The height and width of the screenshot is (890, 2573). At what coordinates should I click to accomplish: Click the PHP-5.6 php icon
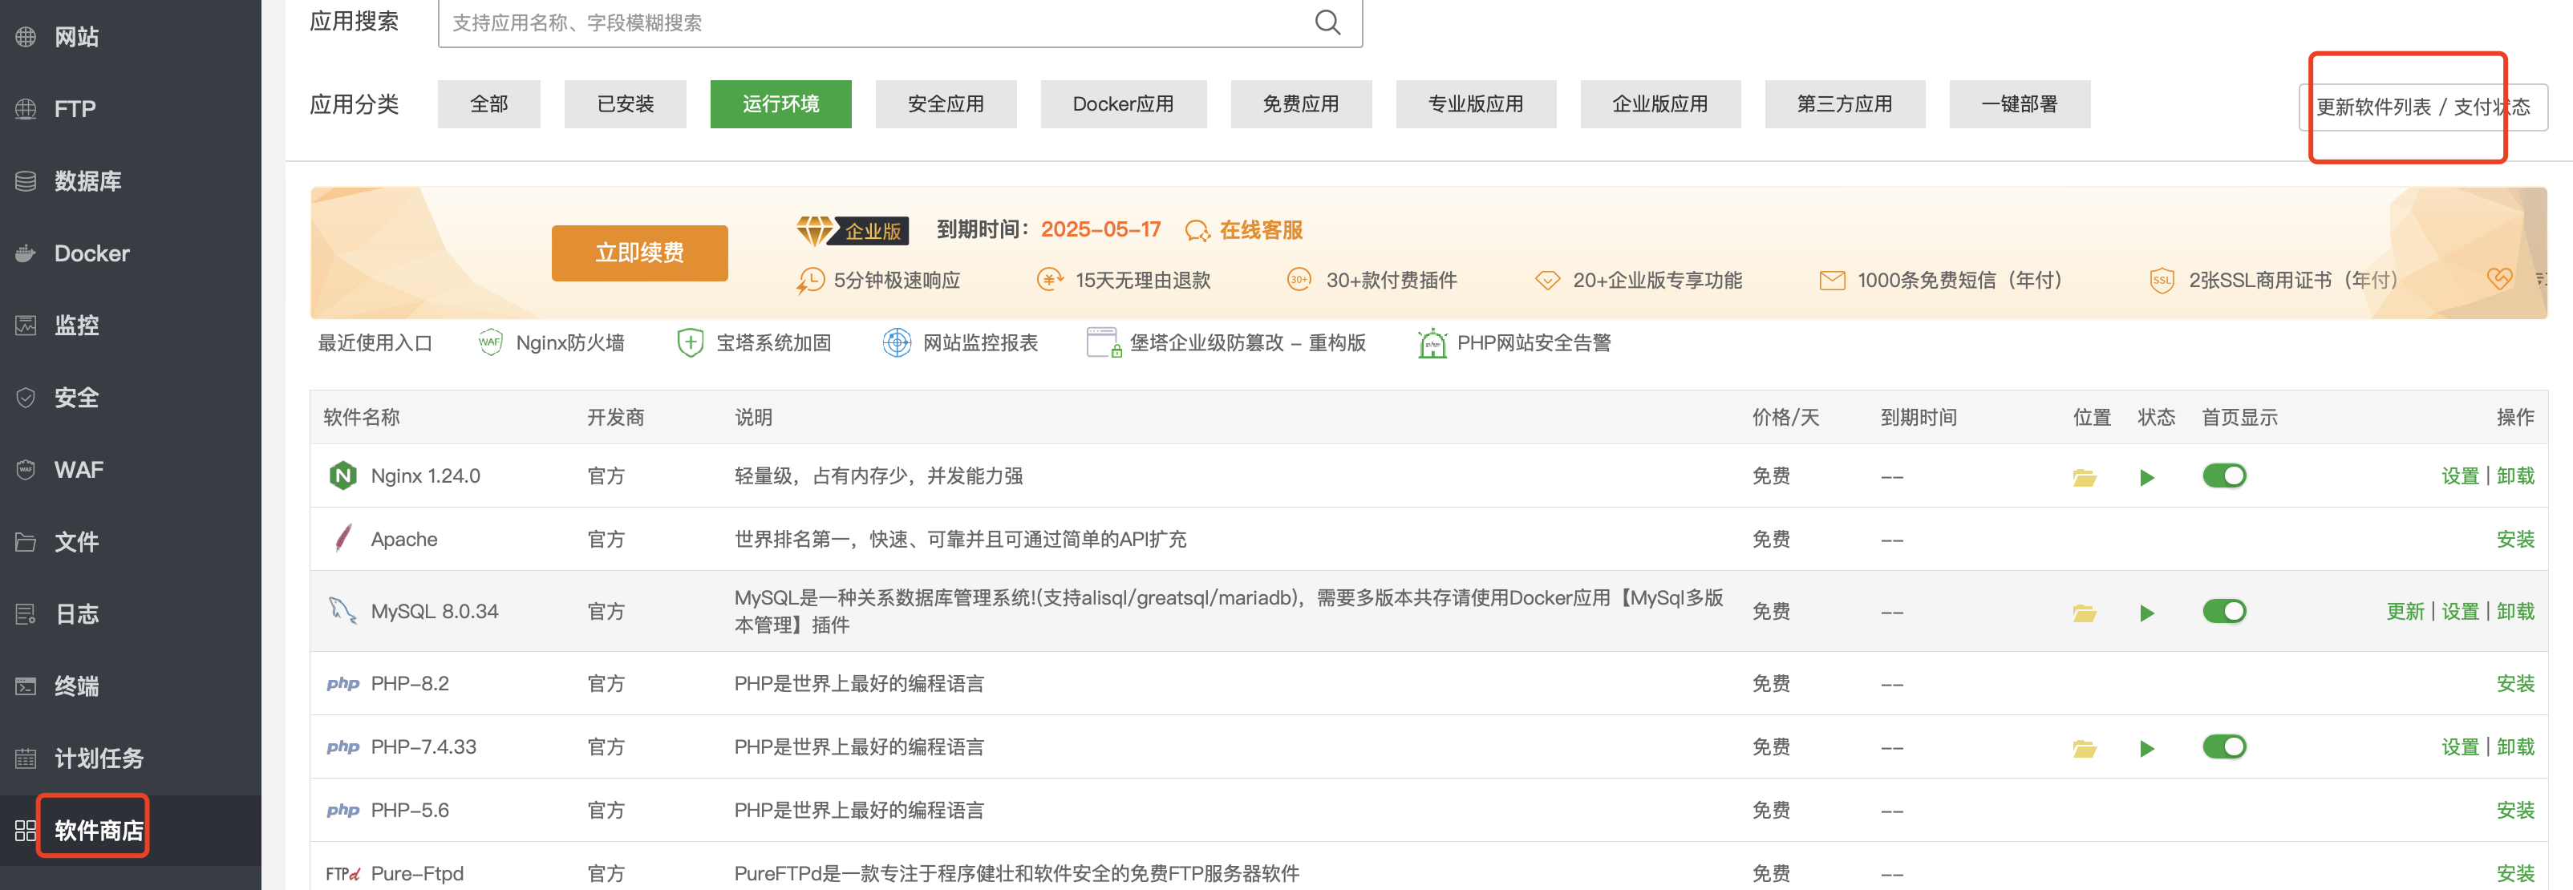click(342, 810)
